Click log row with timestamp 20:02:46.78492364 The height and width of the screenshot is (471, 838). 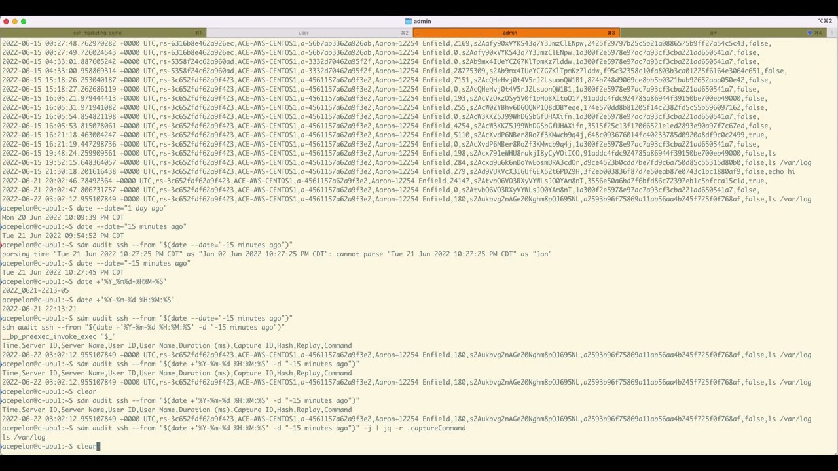(384, 181)
